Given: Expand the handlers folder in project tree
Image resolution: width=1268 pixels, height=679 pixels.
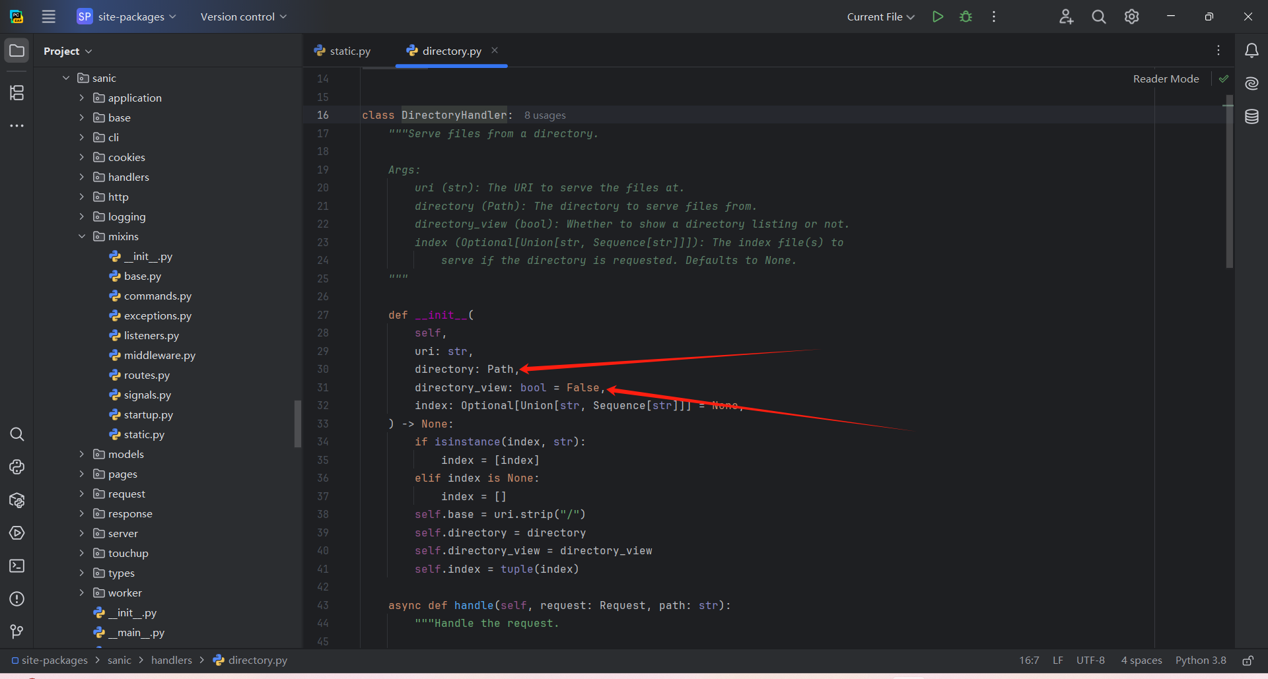Looking at the screenshot, I should pos(82,177).
